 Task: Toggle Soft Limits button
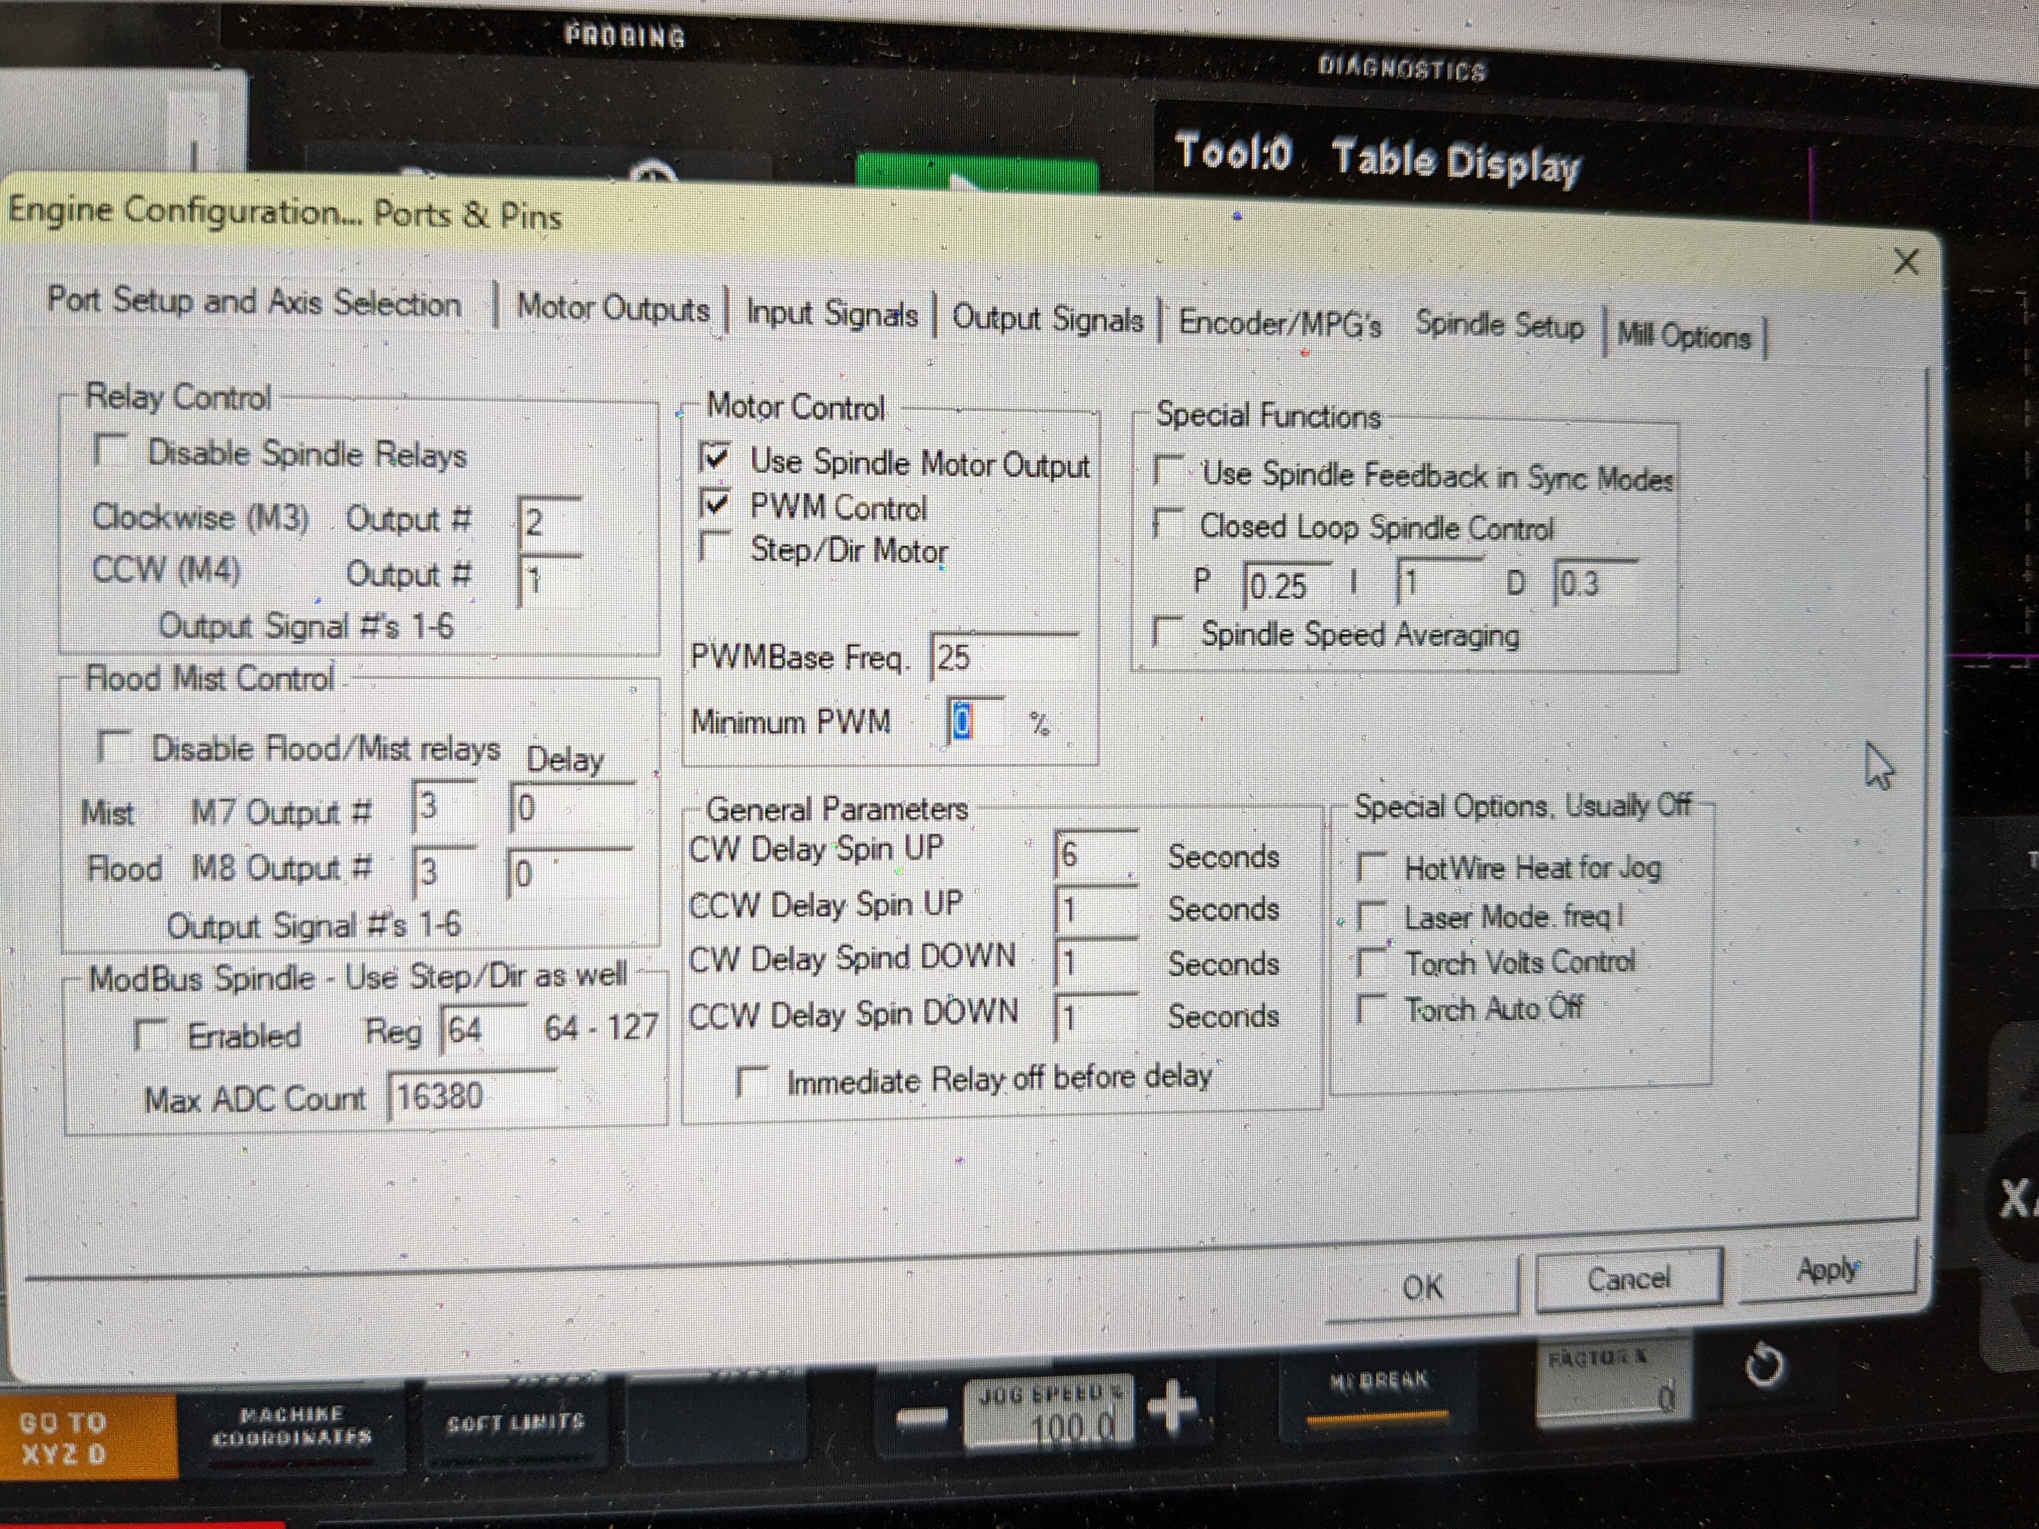515,1422
